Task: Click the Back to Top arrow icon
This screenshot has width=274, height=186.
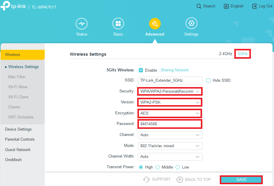Action: coord(180,179)
